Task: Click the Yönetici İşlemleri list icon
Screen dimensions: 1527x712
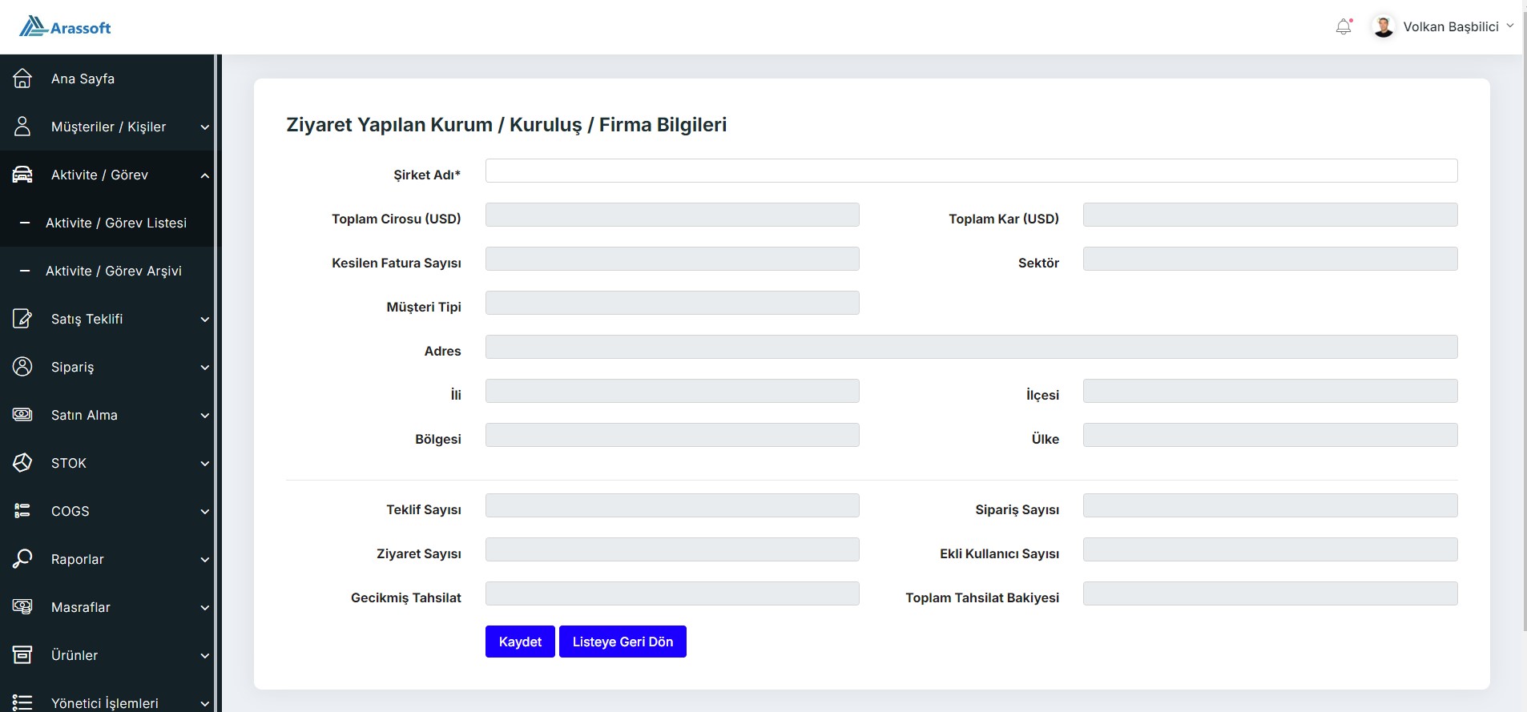Action: click(22, 702)
